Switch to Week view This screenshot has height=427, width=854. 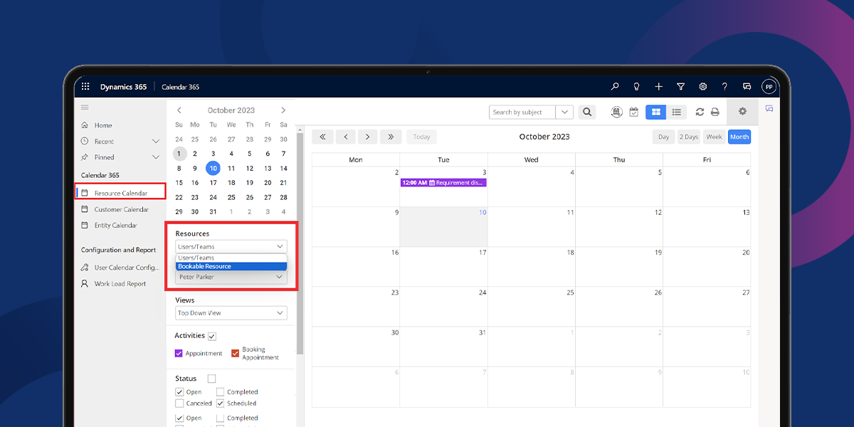[714, 137]
